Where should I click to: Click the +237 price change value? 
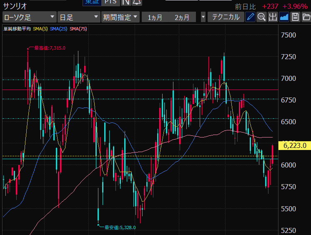(270, 7)
